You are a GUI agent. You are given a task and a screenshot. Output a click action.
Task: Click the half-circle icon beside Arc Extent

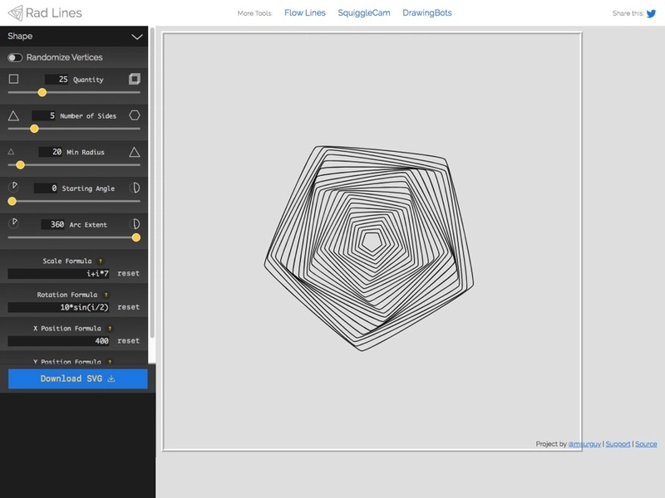click(x=135, y=224)
